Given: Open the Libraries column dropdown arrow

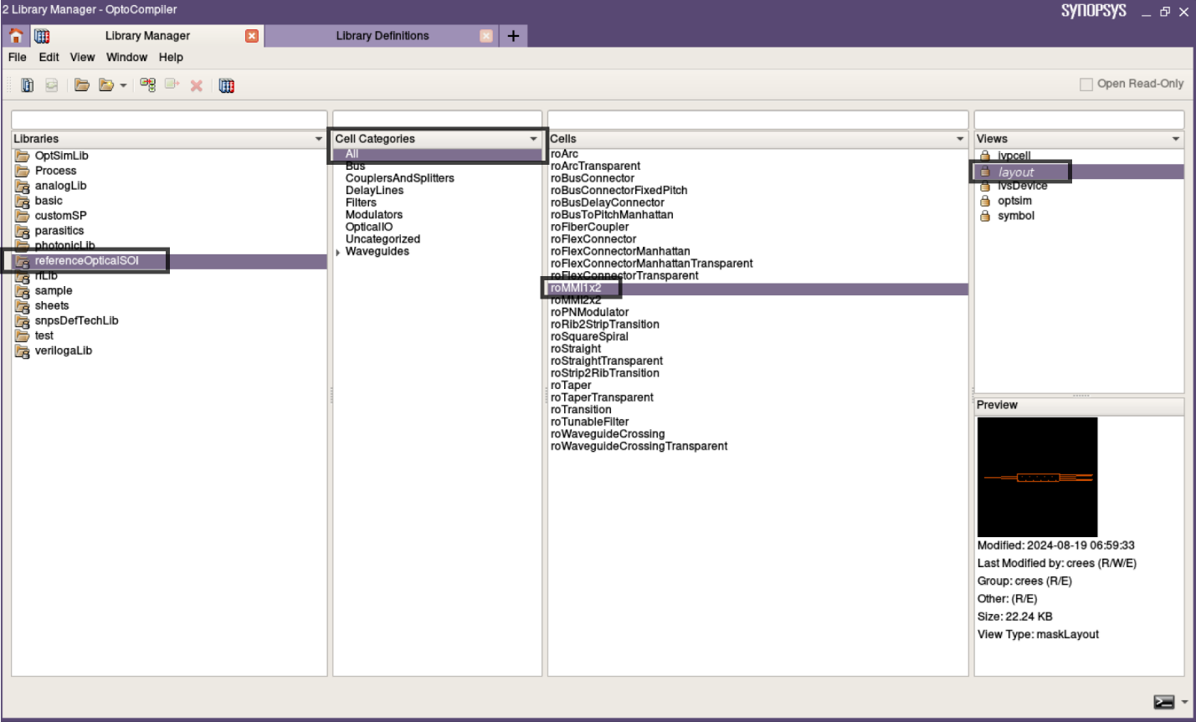Looking at the screenshot, I should [319, 139].
